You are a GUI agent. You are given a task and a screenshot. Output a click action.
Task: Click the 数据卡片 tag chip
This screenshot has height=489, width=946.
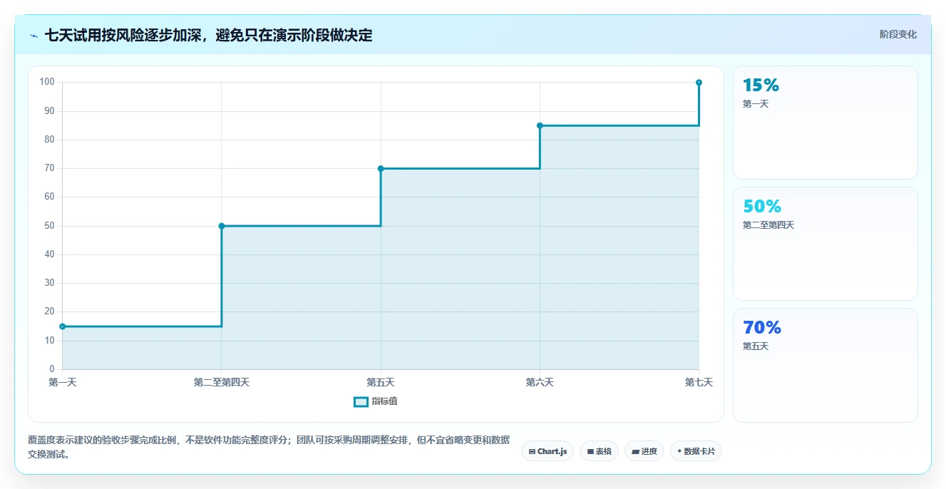pyautogui.click(x=696, y=451)
